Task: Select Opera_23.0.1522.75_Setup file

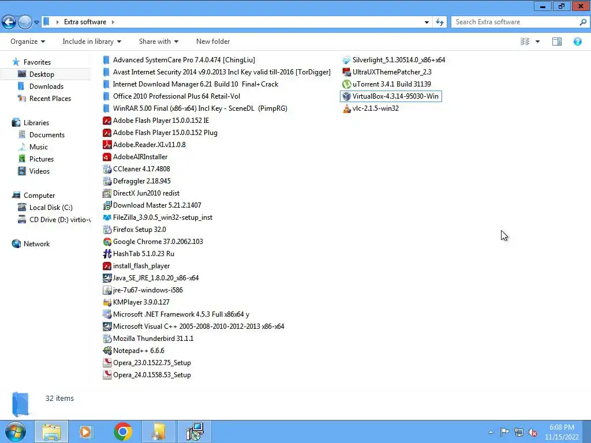Action: point(147,363)
